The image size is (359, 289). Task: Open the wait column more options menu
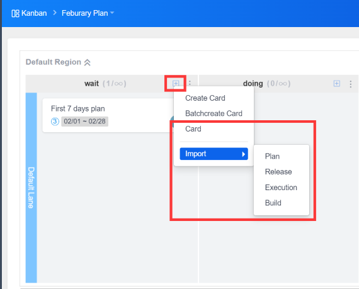coord(190,82)
